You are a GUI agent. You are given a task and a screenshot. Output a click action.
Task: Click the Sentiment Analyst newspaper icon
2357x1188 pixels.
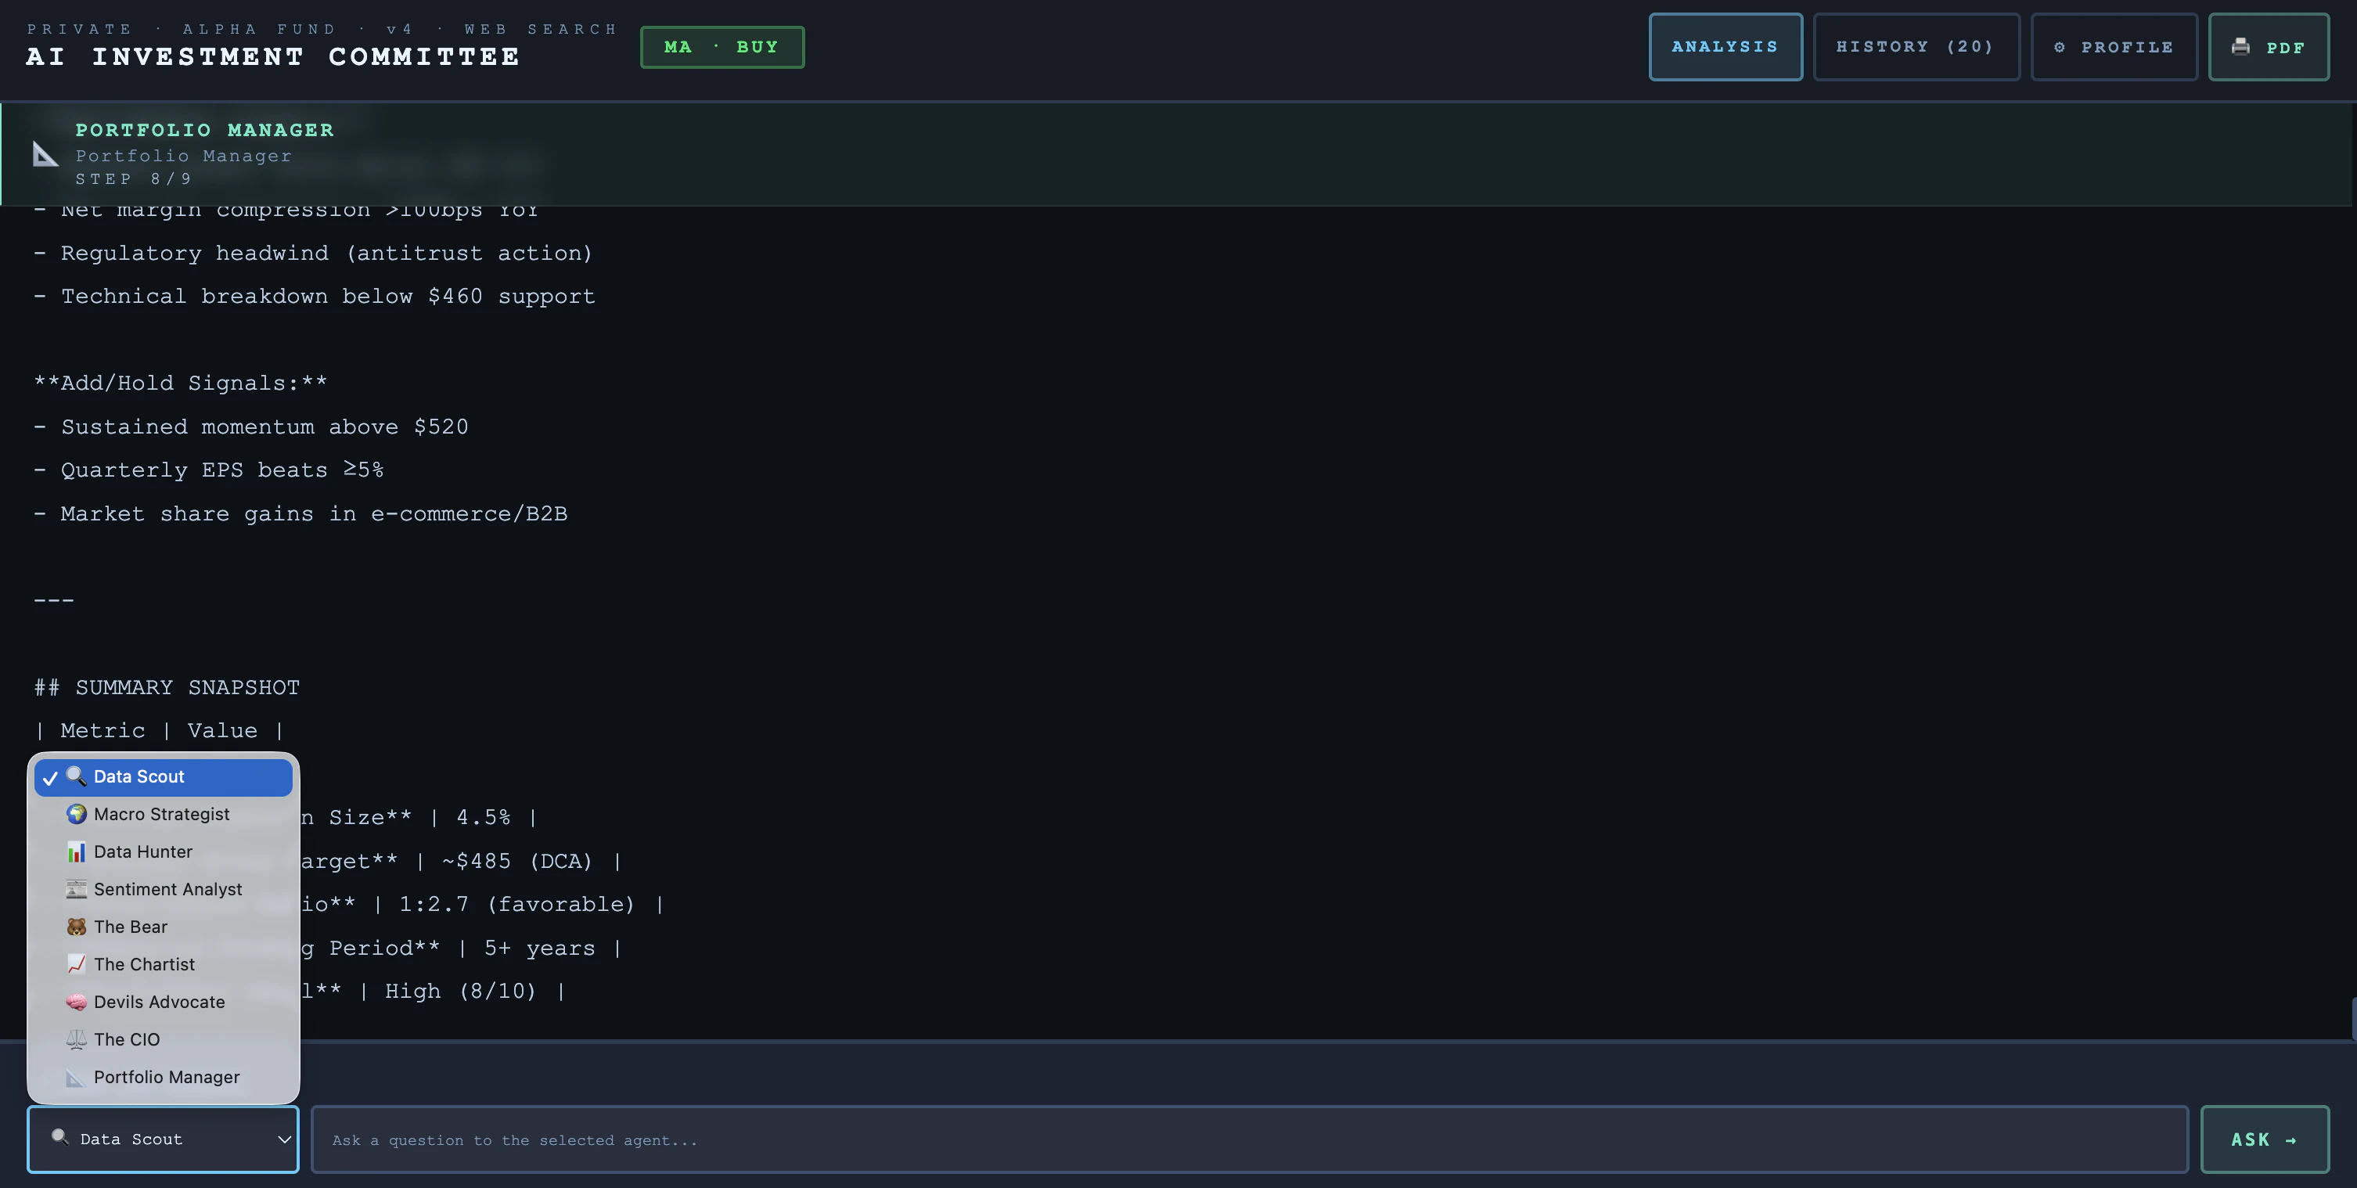76,889
